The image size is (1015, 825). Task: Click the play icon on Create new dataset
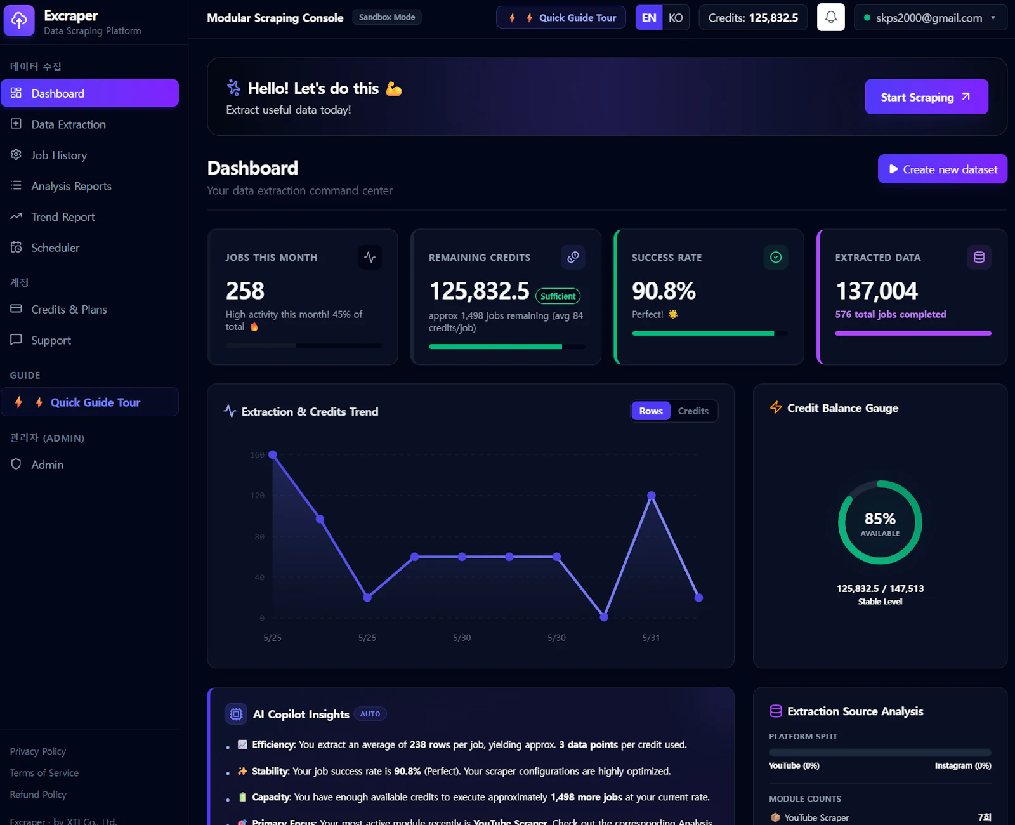(x=894, y=169)
